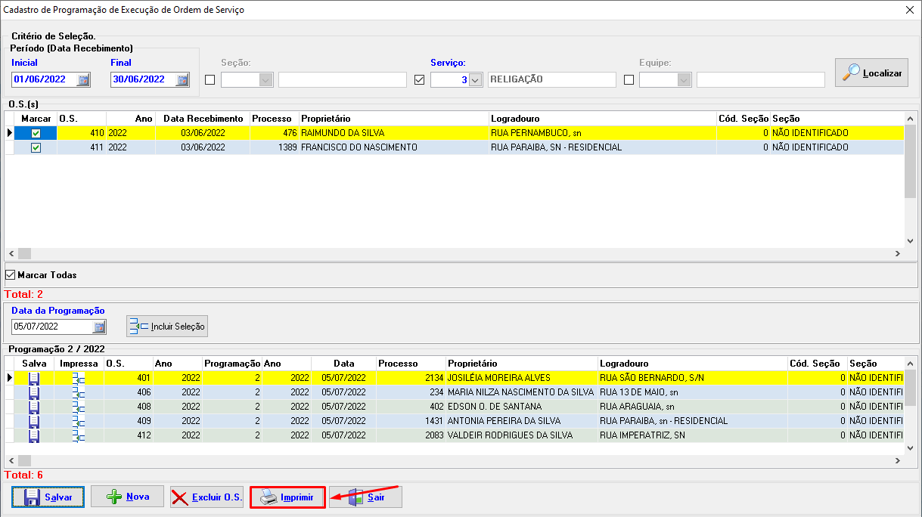
Task: Open calendar picker for Final date
Action: [182, 79]
